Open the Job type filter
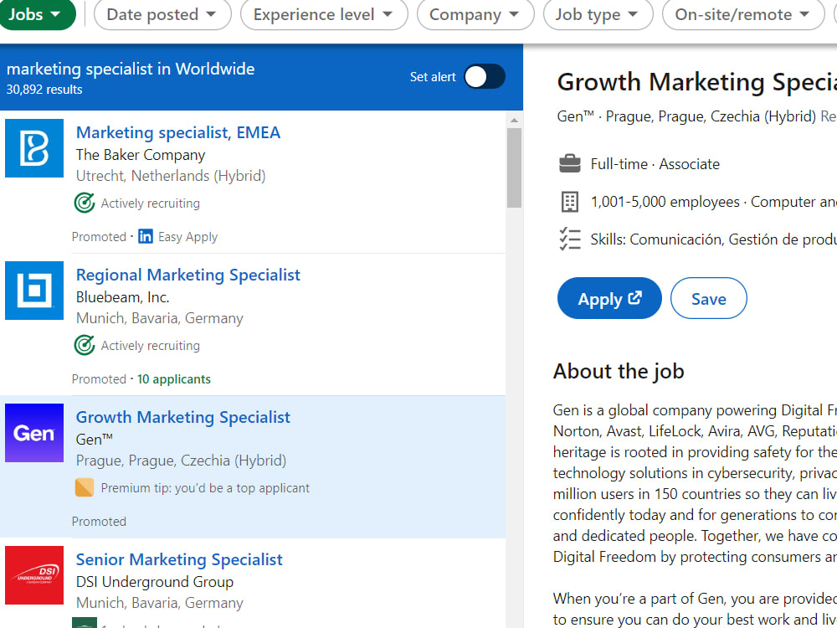Screen dimensions: 837x628 coord(598,14)
